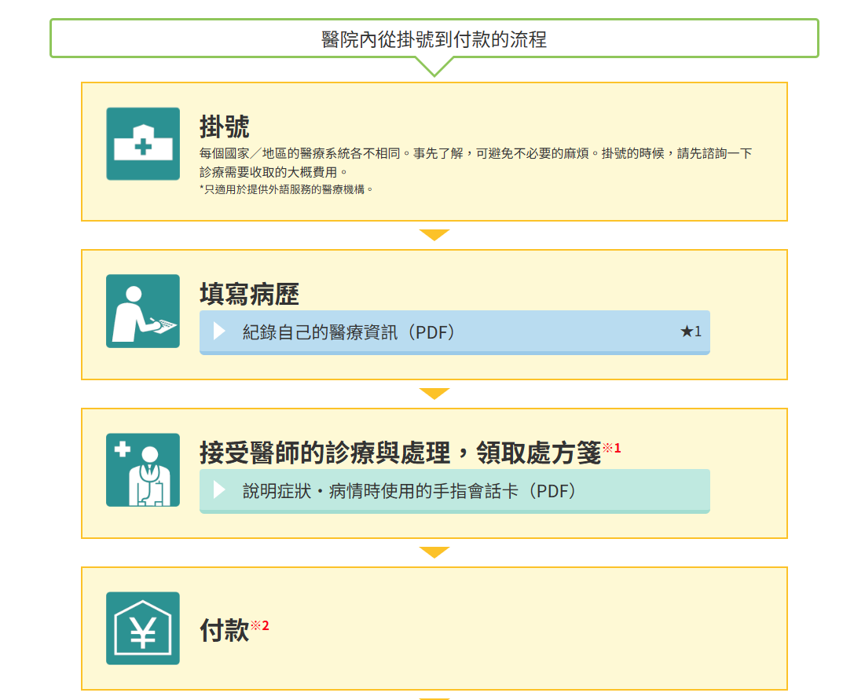Screen dimensions: 854x700
Task: Click the red ※2 footnote next to 付款
Action: click(x=260, y=625)
